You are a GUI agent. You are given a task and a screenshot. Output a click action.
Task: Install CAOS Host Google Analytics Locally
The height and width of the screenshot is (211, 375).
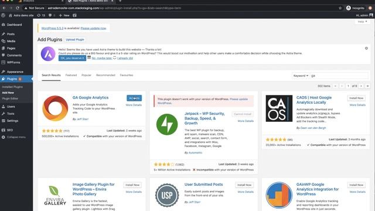356,98
